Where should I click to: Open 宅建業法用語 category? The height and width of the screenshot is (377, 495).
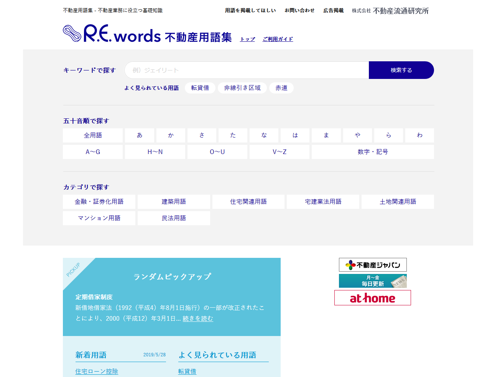tap(323, 202)
